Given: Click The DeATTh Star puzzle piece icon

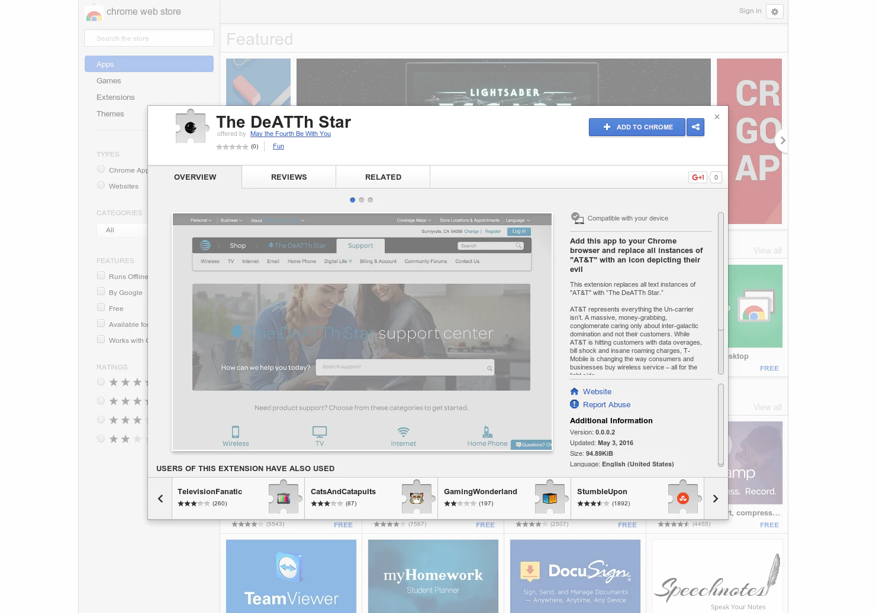Looking at the screenshot, I should pyautogui.click(x=192, y=127).
